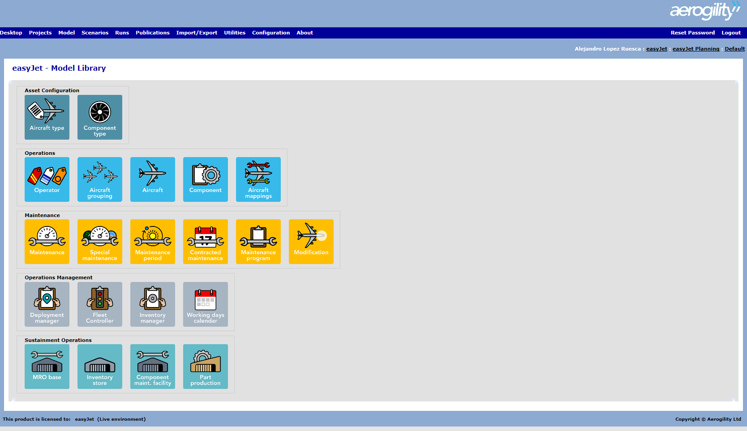Open the Scenarios menu

click(x=95, y=33)
